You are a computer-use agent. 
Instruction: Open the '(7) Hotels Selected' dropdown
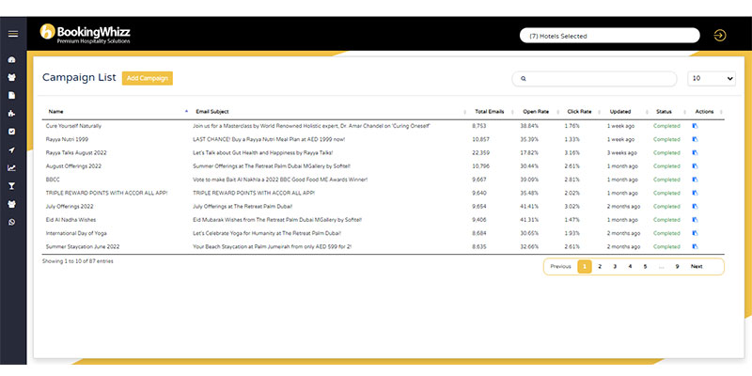[x=609, y=36]
